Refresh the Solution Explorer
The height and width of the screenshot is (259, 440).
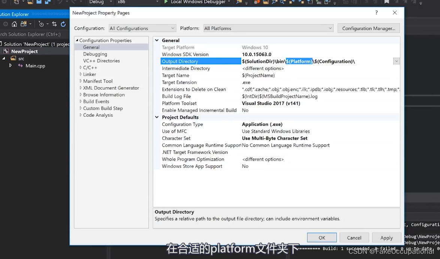click(63, 24)
